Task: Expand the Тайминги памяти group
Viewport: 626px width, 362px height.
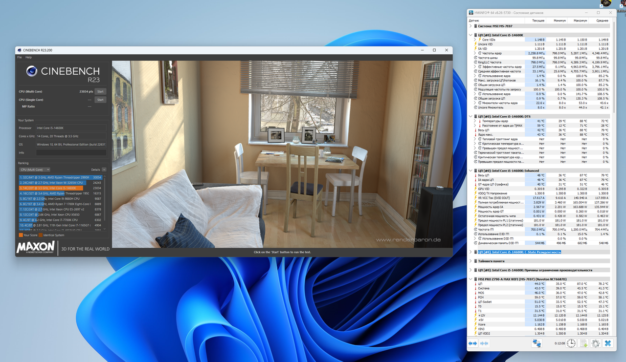Action: 470,261
